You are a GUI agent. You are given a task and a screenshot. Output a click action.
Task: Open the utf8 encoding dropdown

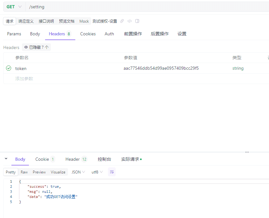[97, 172]
